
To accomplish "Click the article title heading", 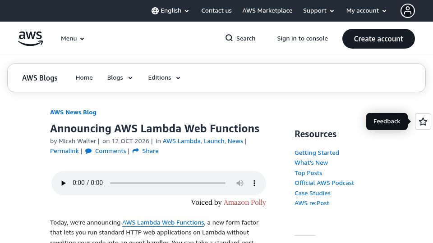I will click(155, 129).
